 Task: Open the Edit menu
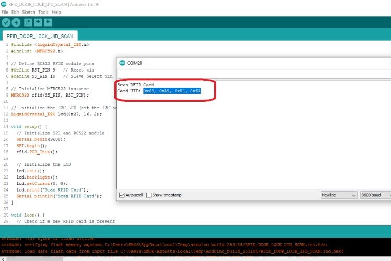15,12
